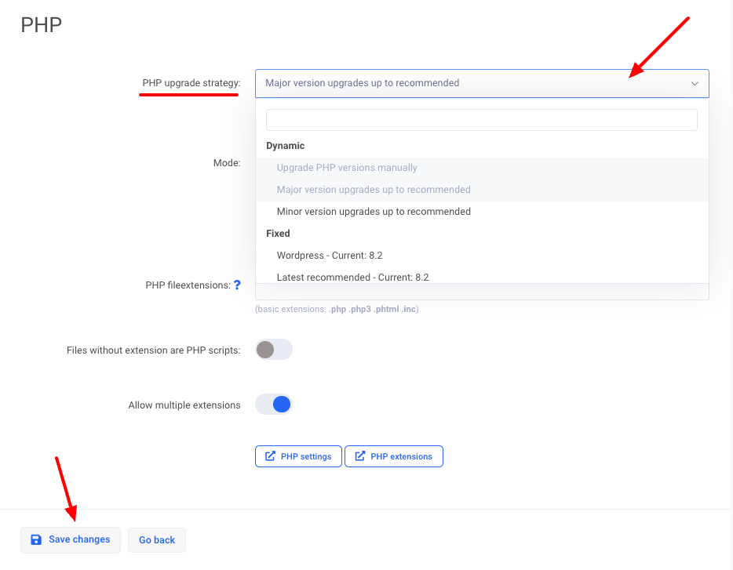This screenshot has width=733, height=570.
Task: Enable Files without extension are PHP scripts
Action: (274, 350)
